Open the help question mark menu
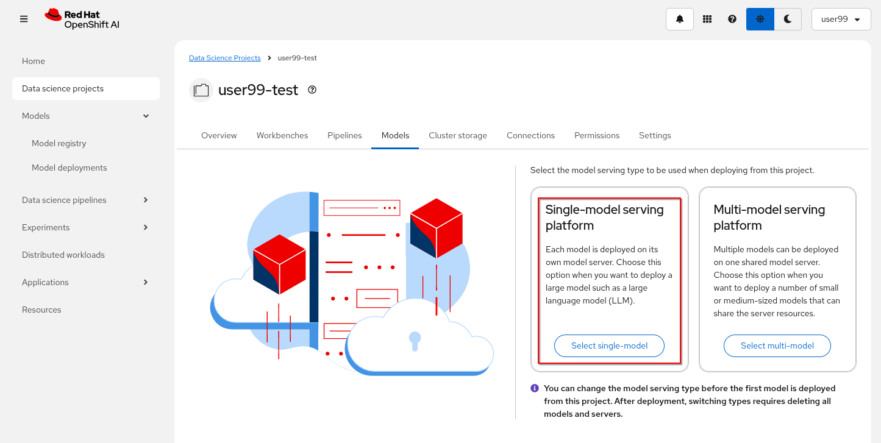 (x=732, y=19)
